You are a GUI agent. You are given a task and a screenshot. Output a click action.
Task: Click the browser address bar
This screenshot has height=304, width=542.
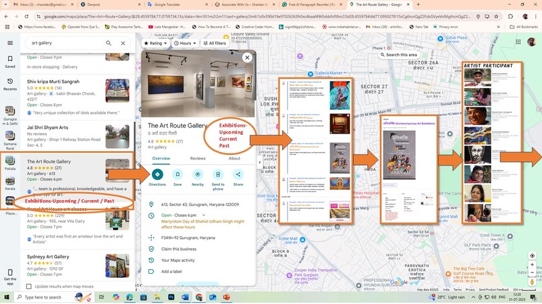click(256, 16)
